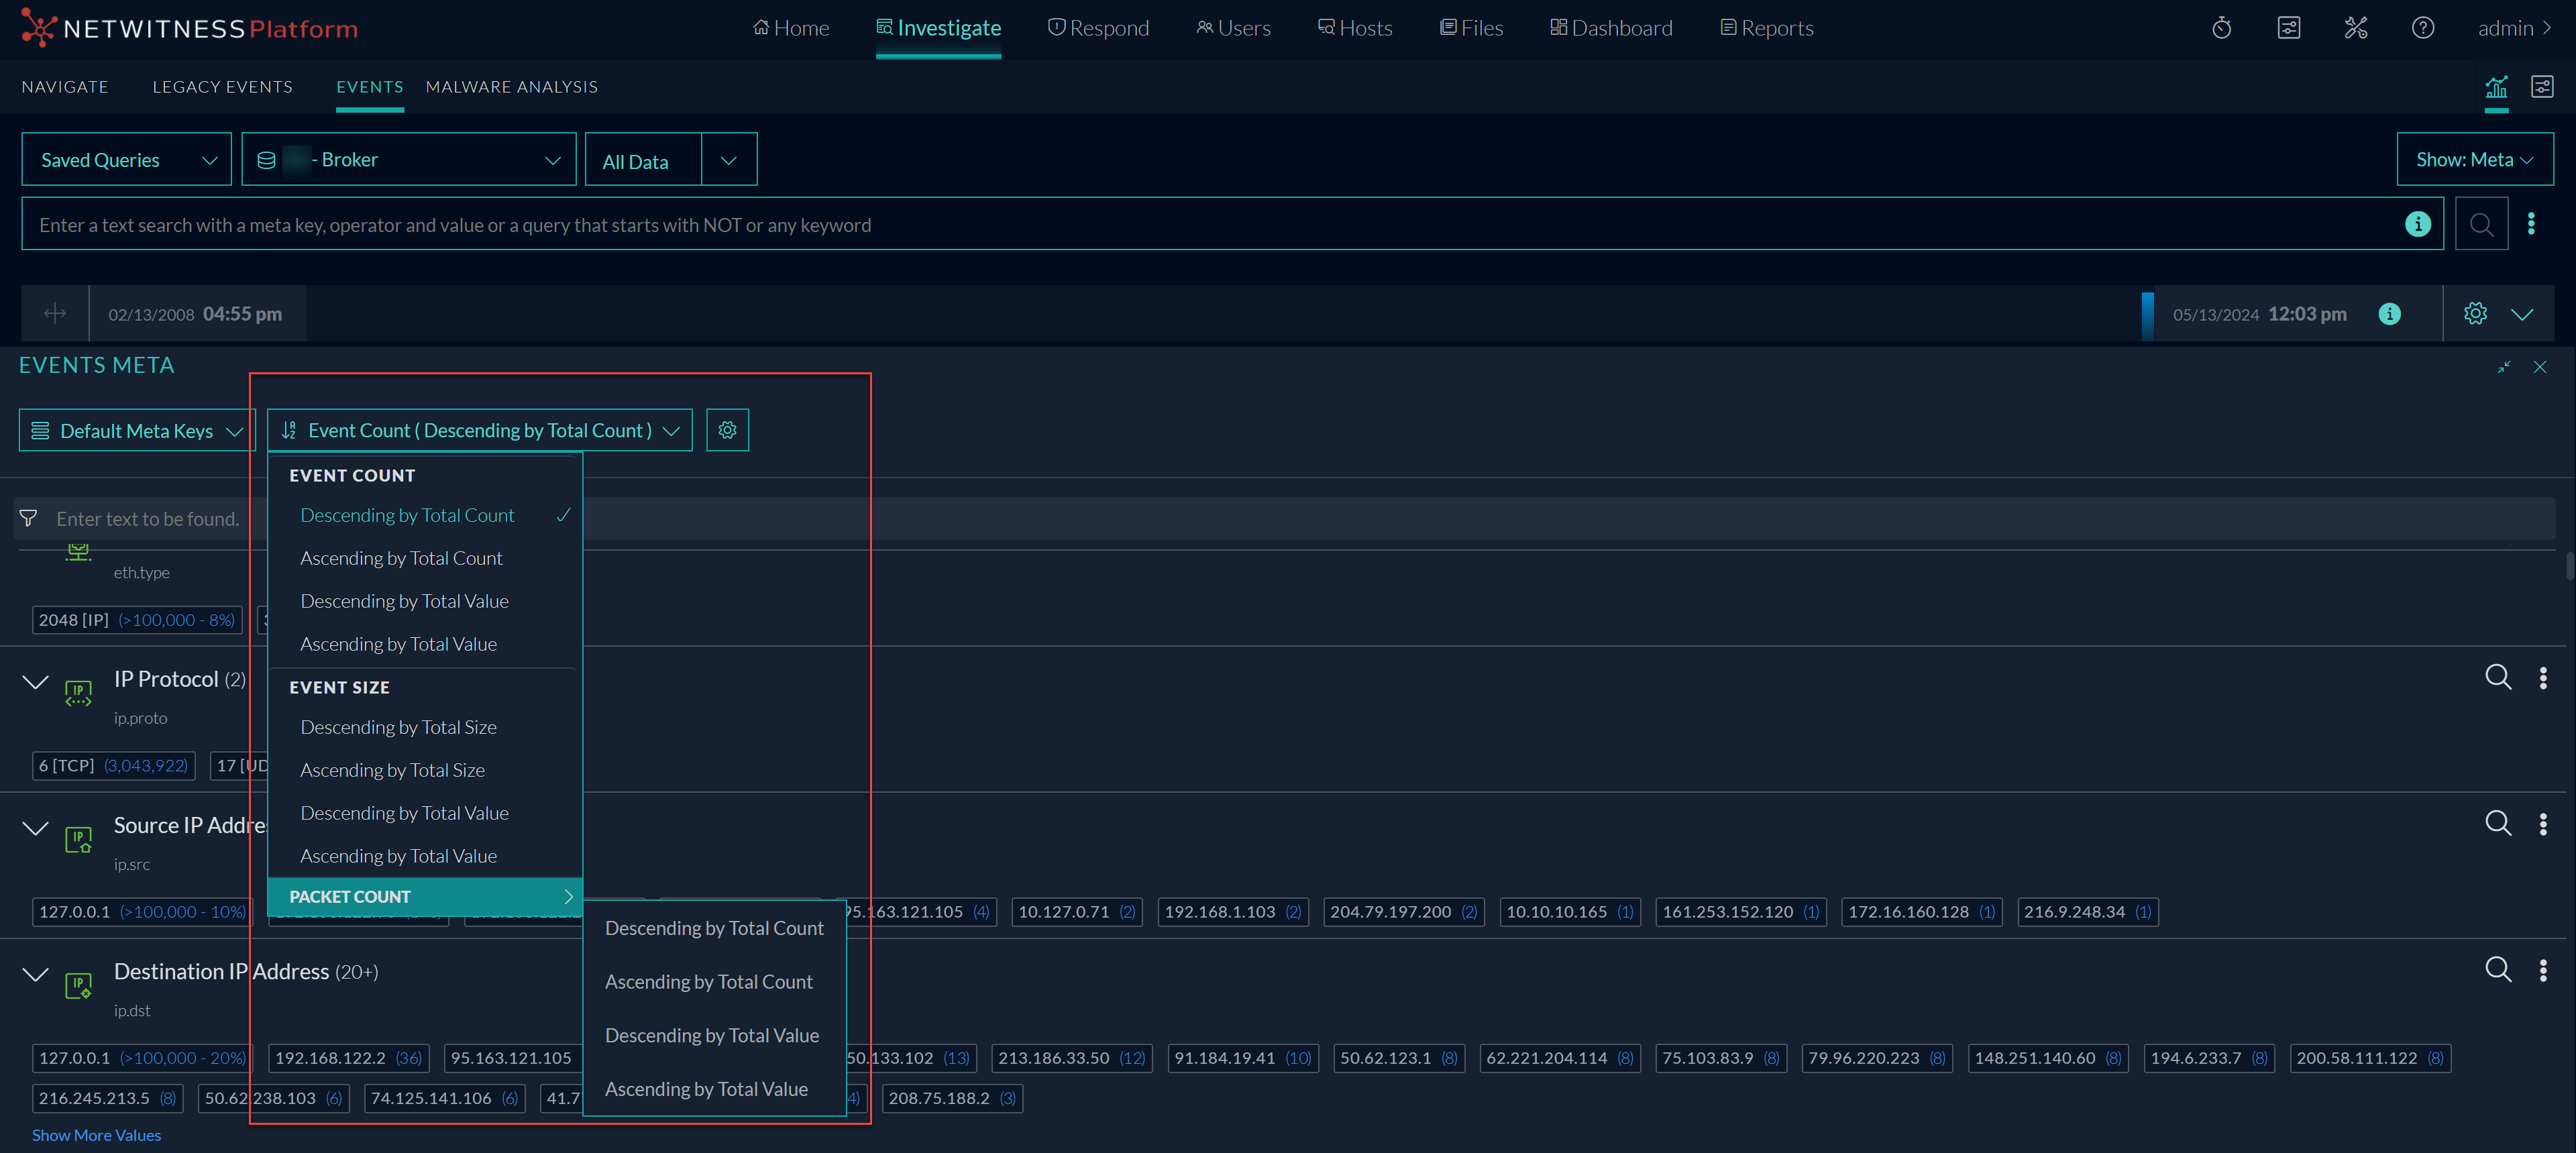2576x1153 pixels.
Task: Open the events meta sort settings gear
Action: pyautogui.click(x=727, y=430)
